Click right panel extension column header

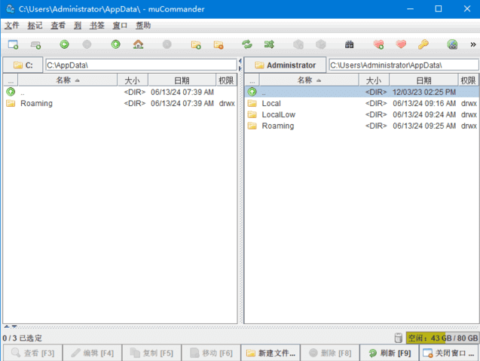tap(252, 80)
